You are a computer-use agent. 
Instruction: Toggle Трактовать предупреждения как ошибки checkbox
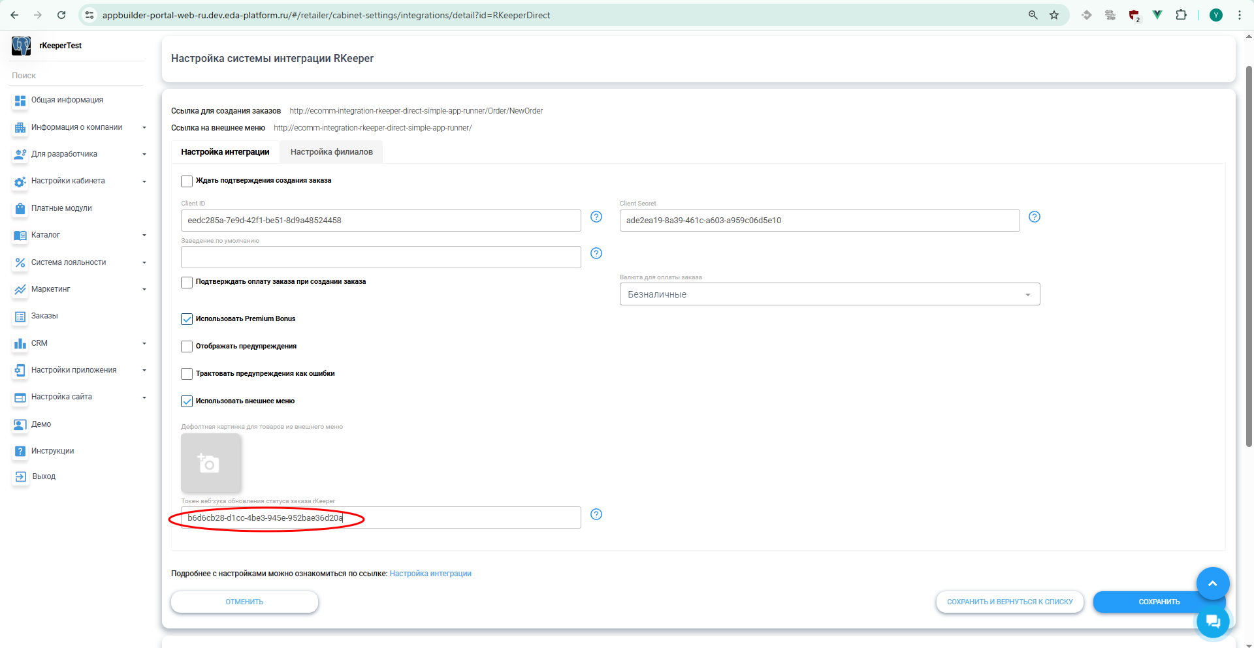[x=187, y=374]
